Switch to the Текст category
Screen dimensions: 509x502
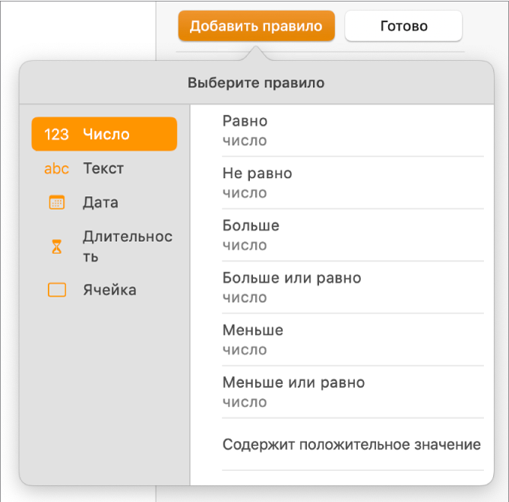(x=103, y=169)
